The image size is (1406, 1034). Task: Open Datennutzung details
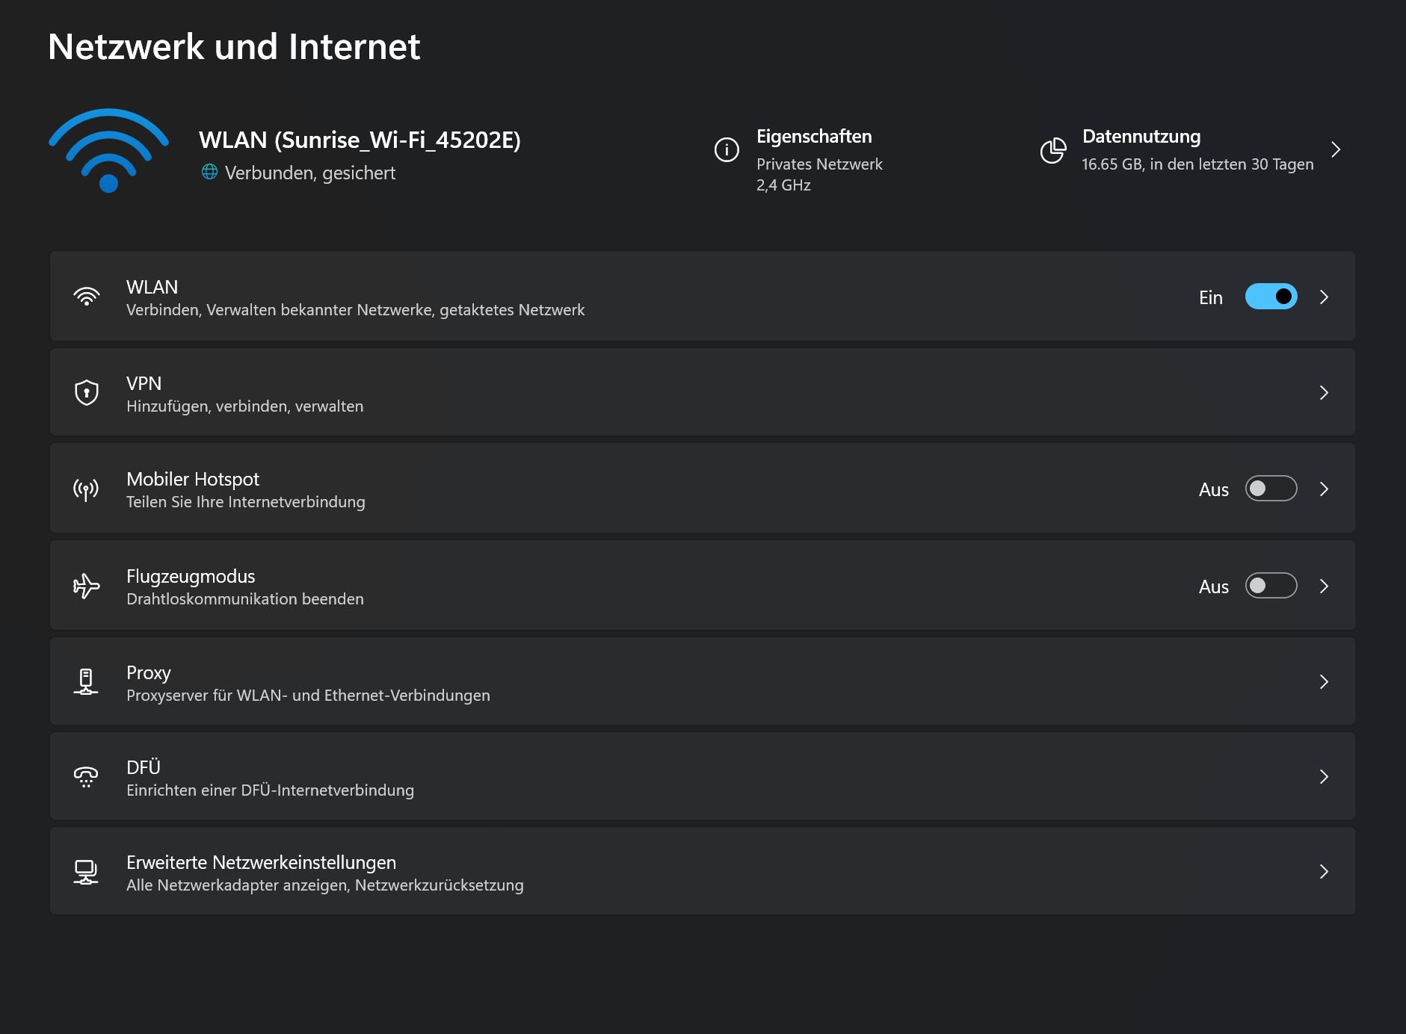coord(1336,149)
